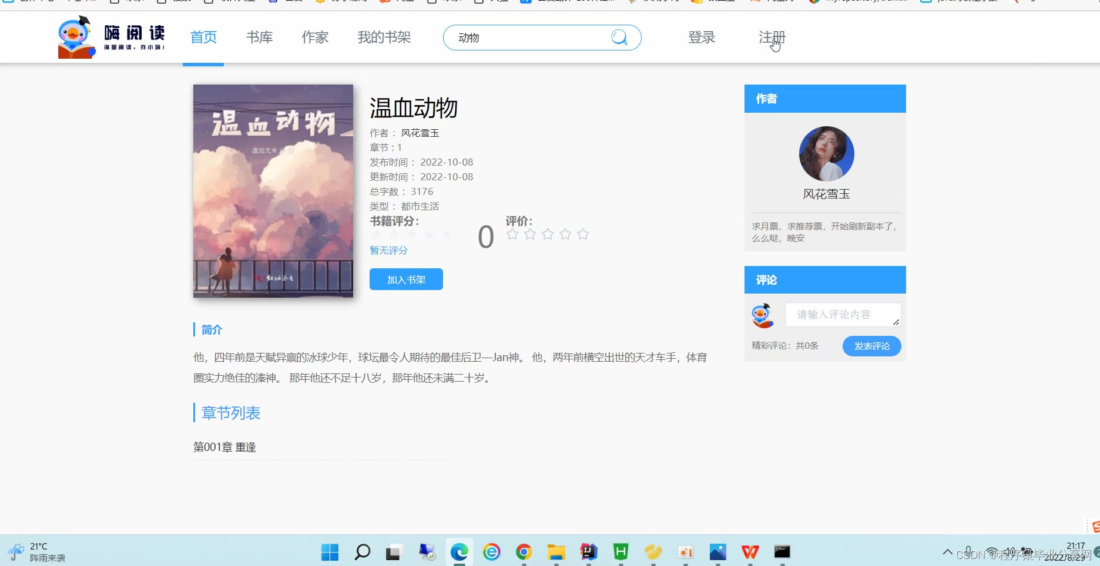Open the Windows Start menu

point(330,552)
